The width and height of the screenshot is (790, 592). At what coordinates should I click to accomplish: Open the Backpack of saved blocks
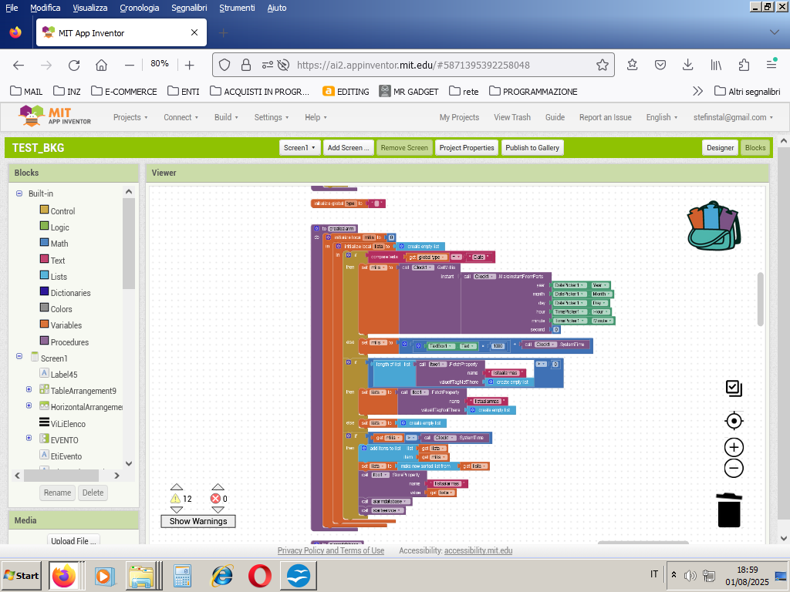711,226
